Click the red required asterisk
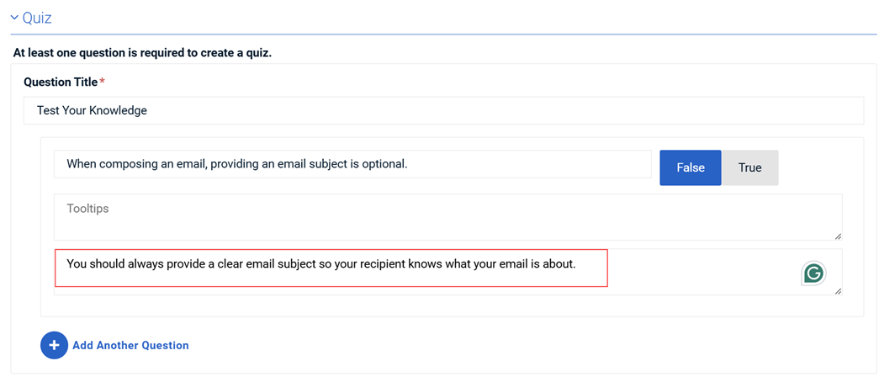879x377 pixels. point(103,82)
